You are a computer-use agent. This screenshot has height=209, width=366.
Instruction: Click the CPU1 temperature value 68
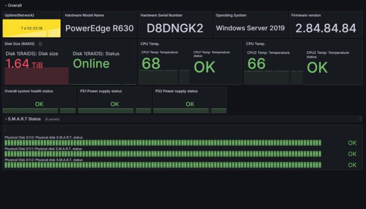pos(151,64)
